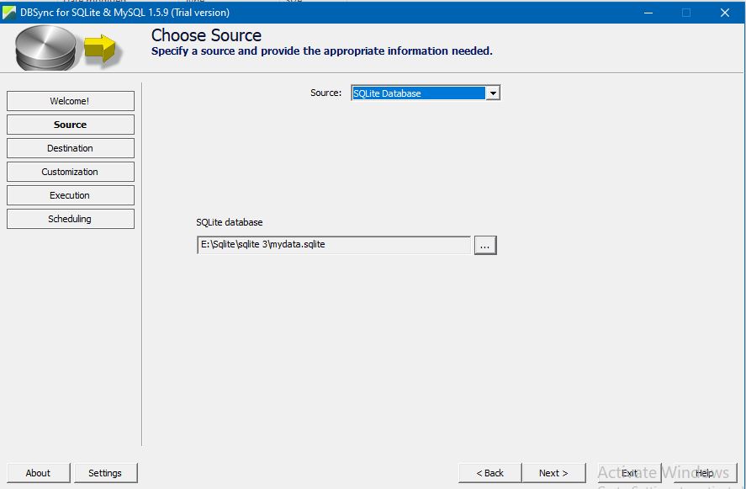Go to the Welcome! step
The image size is (746, 489).
[70, 101]
